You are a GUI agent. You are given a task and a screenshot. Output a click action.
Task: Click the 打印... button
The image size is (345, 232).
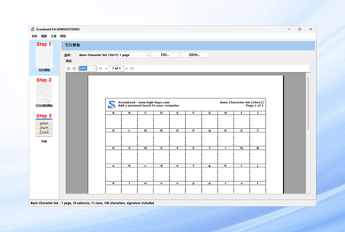tap(165, 55)
